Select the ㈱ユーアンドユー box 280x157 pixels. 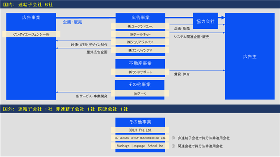pyautogui.click(x=140, y=26)
